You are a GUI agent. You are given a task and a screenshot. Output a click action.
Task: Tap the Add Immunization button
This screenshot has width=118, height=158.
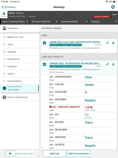click(x=79, y=154)
